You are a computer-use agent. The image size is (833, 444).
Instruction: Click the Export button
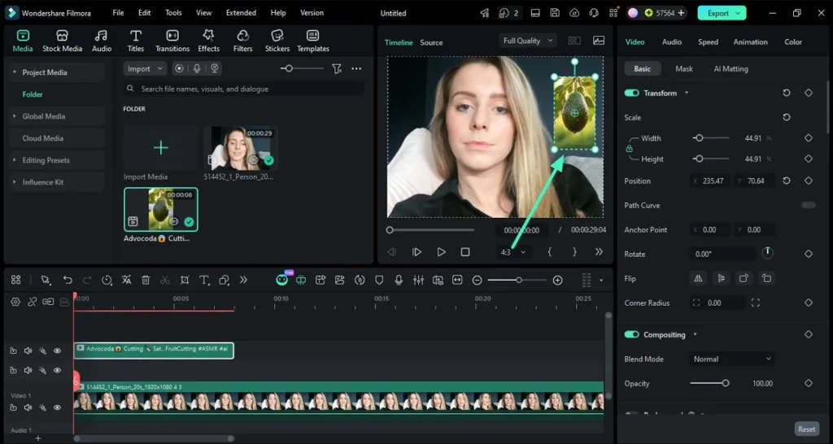coord(722,13)
